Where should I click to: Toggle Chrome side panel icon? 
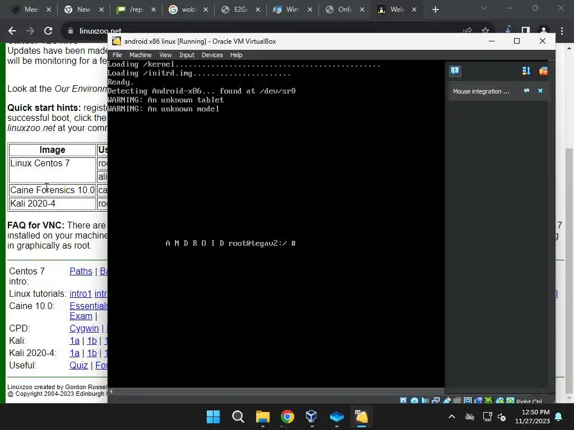coord(526,31)
